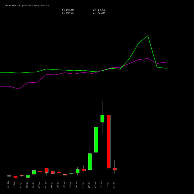Click the red candle for 08 Apr
The image size is (194, 194).
pos(47,170)
